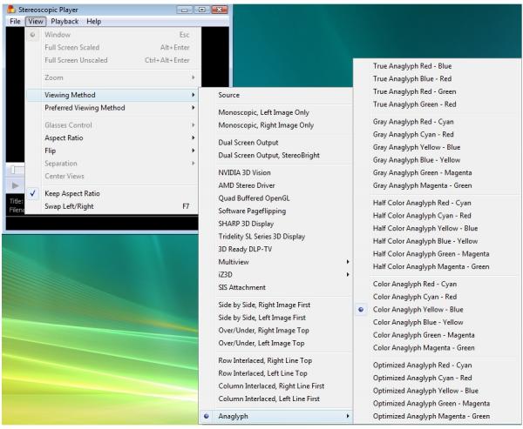Choose Tridelity SL Series 3D Display

(x=275, y=237)
